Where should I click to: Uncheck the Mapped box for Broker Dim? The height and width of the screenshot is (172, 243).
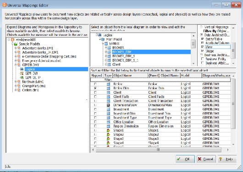pyautogui.click(x=95, y=88)
